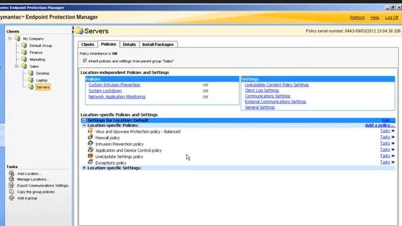The width and height of the screenshot is (402, 226).
Task: Click the Virus and Spyware Protection policy icon
Action: tap(90, 131)
